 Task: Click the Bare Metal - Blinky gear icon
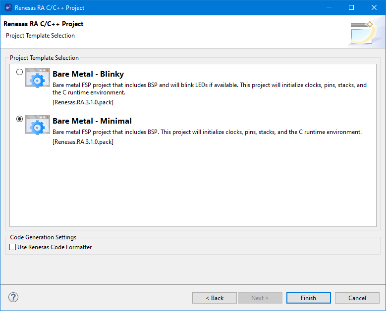pyautogui.click(x=38, y=78)
